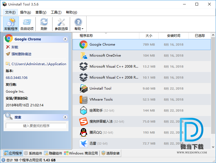The width and height of the screenshot is (216, 163).
Task: Click the info icon in status bar
Action: (x=3, y=160)
